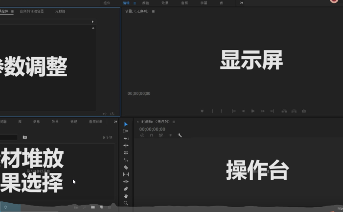343x212 pixels.
Task: Open 元数据 tab
Action: 60,11
